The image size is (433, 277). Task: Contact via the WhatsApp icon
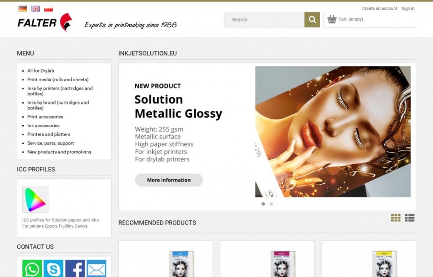click(32, 268)
